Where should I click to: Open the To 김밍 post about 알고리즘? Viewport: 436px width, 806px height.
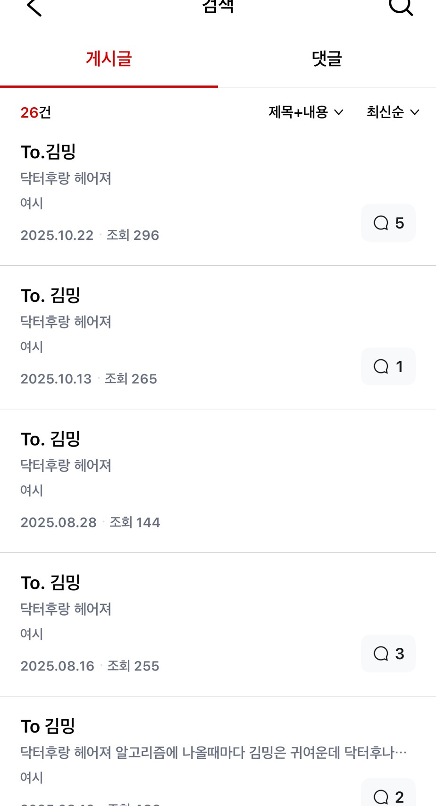point(48,726)
